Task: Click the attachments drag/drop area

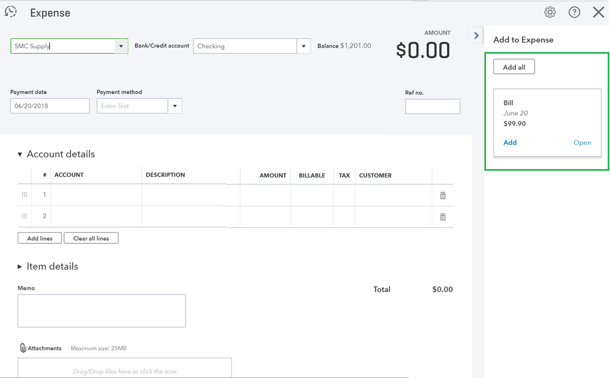Action: (x=125, y=368)
